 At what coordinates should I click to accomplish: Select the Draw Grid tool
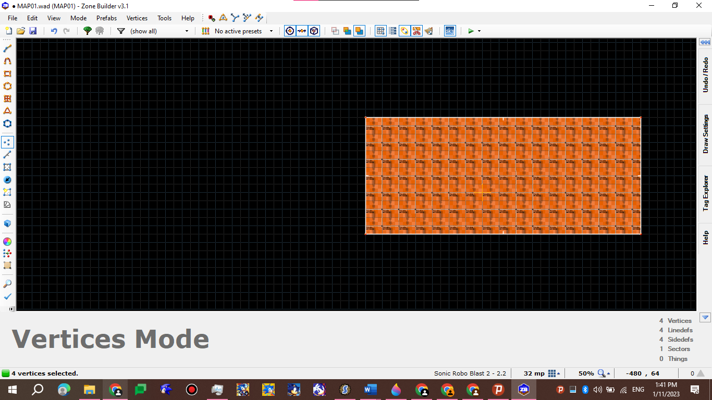pos(7,98)
